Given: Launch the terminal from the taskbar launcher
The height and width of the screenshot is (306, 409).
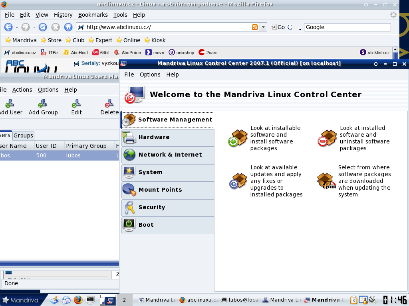Looking at the screenshot, I should (90, 300).
